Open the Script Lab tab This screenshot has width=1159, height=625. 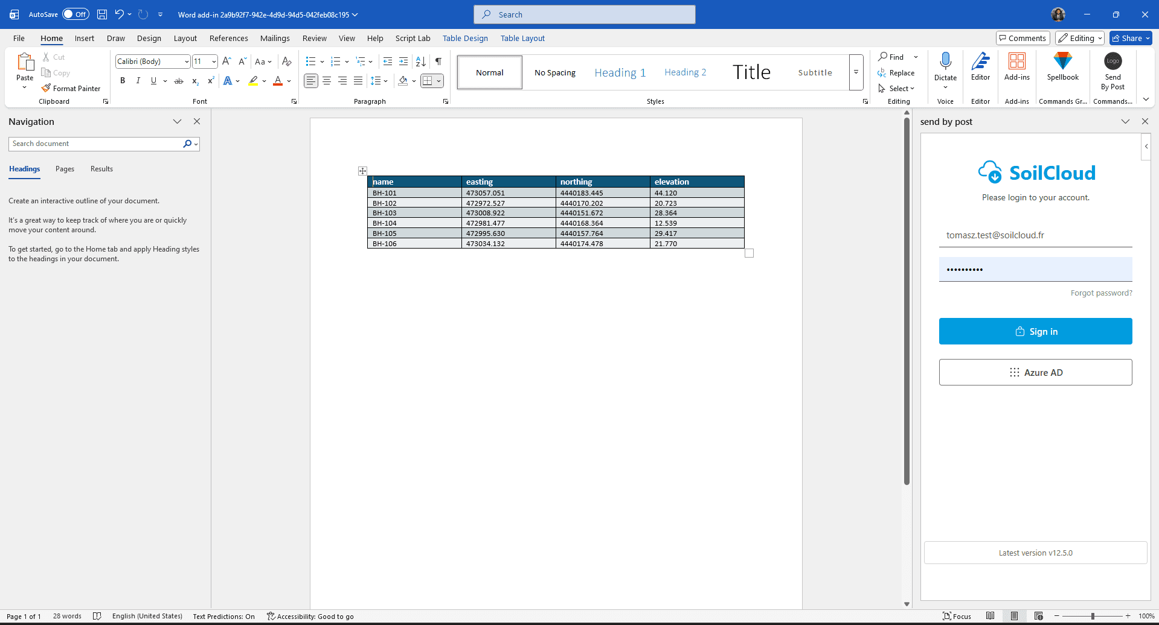pos(413,38)
